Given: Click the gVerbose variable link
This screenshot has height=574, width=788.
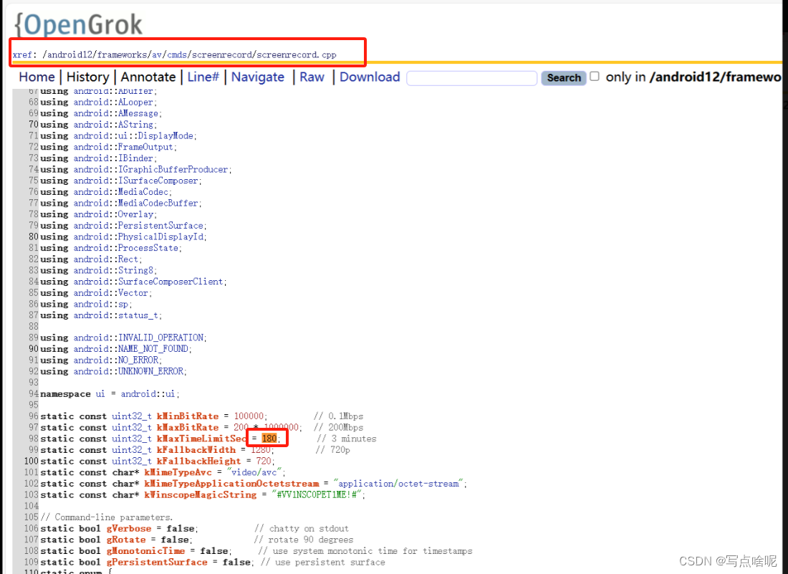Looking at the screenshot, I should point(129,528).
